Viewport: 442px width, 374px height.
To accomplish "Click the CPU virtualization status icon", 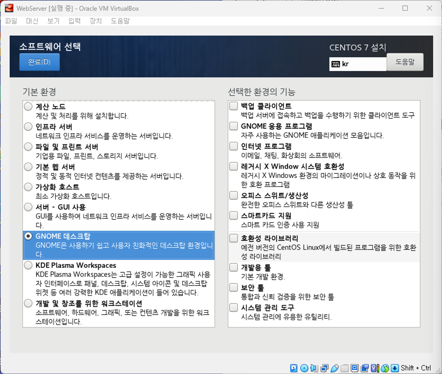I will point(375,368).
